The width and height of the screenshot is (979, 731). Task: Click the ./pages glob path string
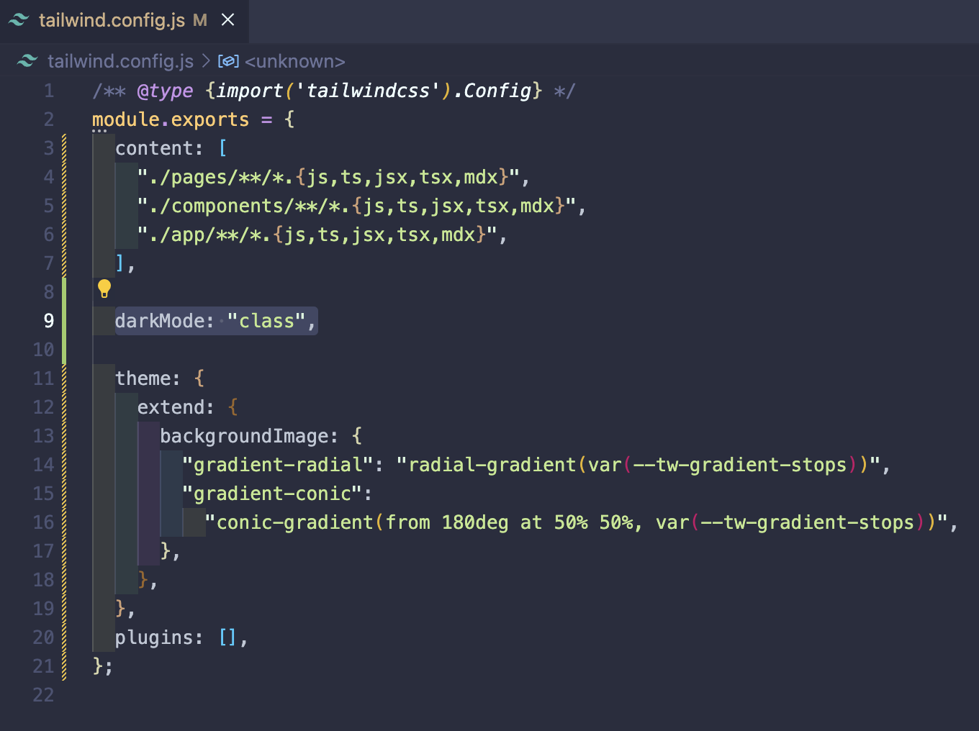[x=328, y=177]
